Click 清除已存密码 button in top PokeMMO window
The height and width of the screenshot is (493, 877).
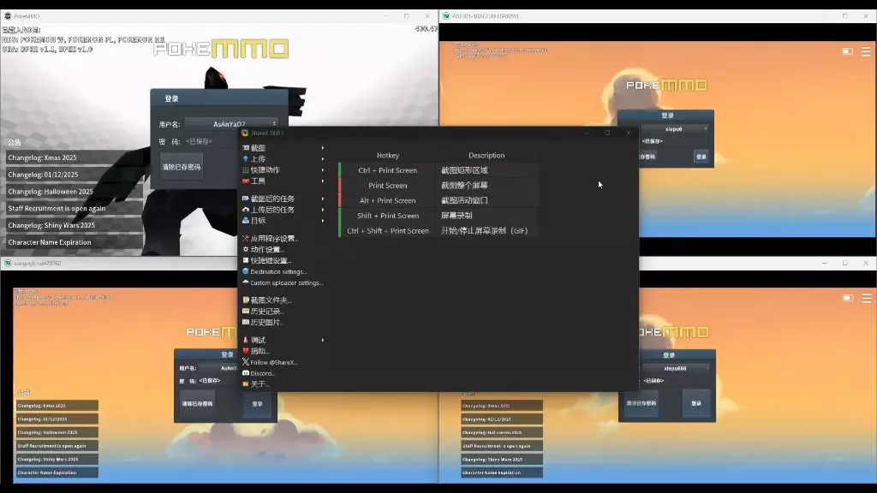point(182,167)
